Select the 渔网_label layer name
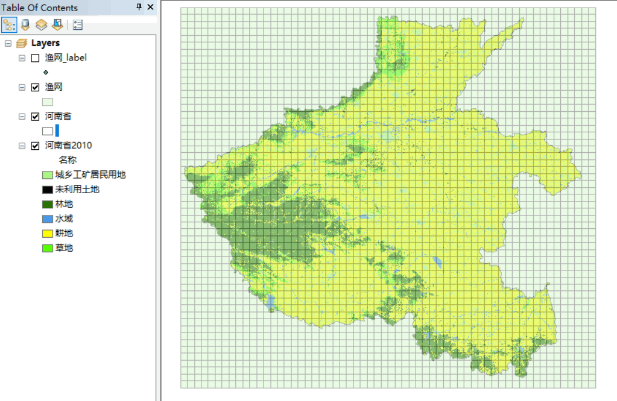617x401 pixels. click(x=66, y=58)
